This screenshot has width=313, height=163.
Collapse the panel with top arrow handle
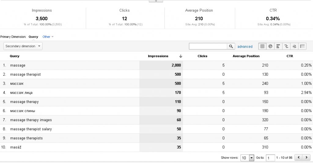[156, 1]
